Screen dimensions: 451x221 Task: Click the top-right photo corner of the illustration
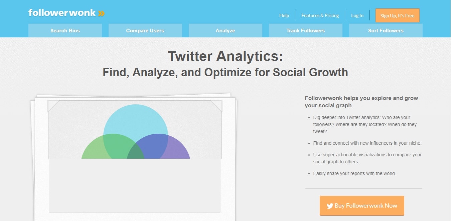click(216, 105)
